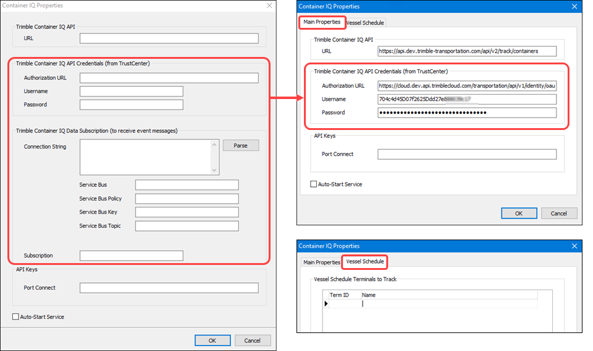This screenshot has height=351, width=593.
Task: Close the left Container IQ Properties window
Action: (x=269, y=6)
